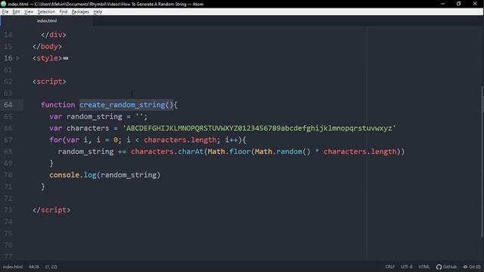Viewport: 484px width, 272px height.
Task: Open the Edit menu
Action: coord(16,12)
